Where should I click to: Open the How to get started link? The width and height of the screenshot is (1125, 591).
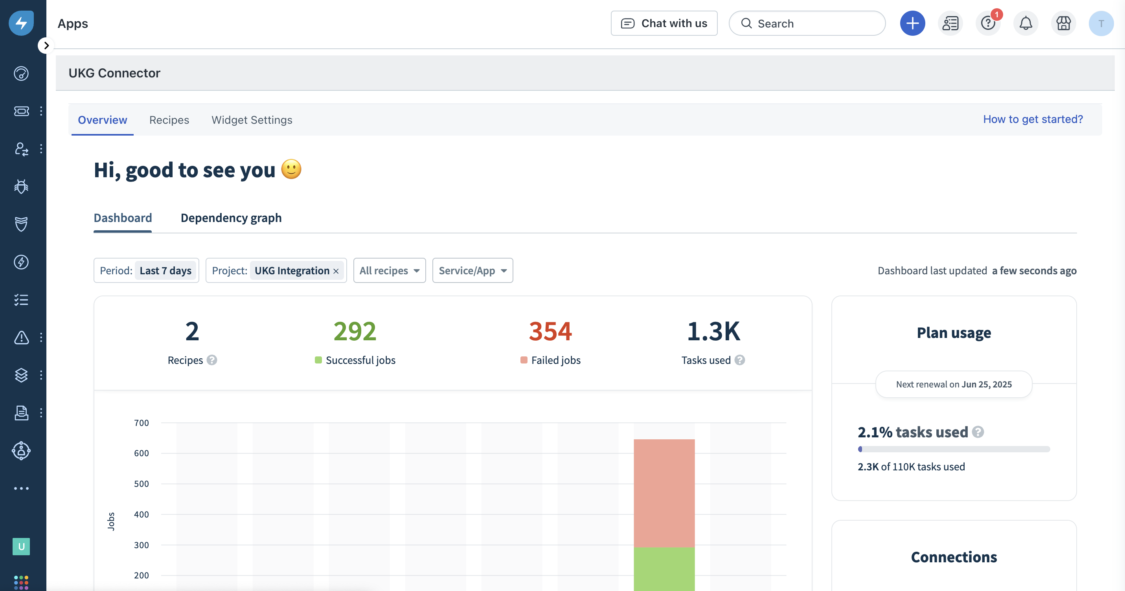[x=1033, y=119]
